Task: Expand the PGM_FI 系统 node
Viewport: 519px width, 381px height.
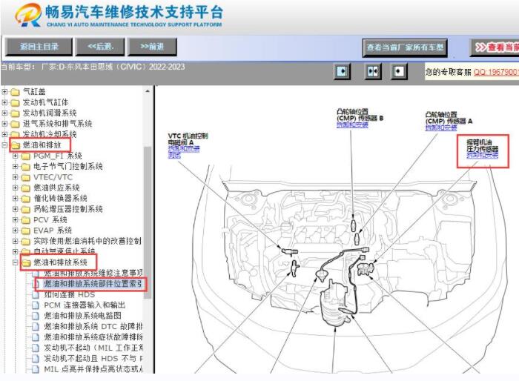Action: click(16, 156)
